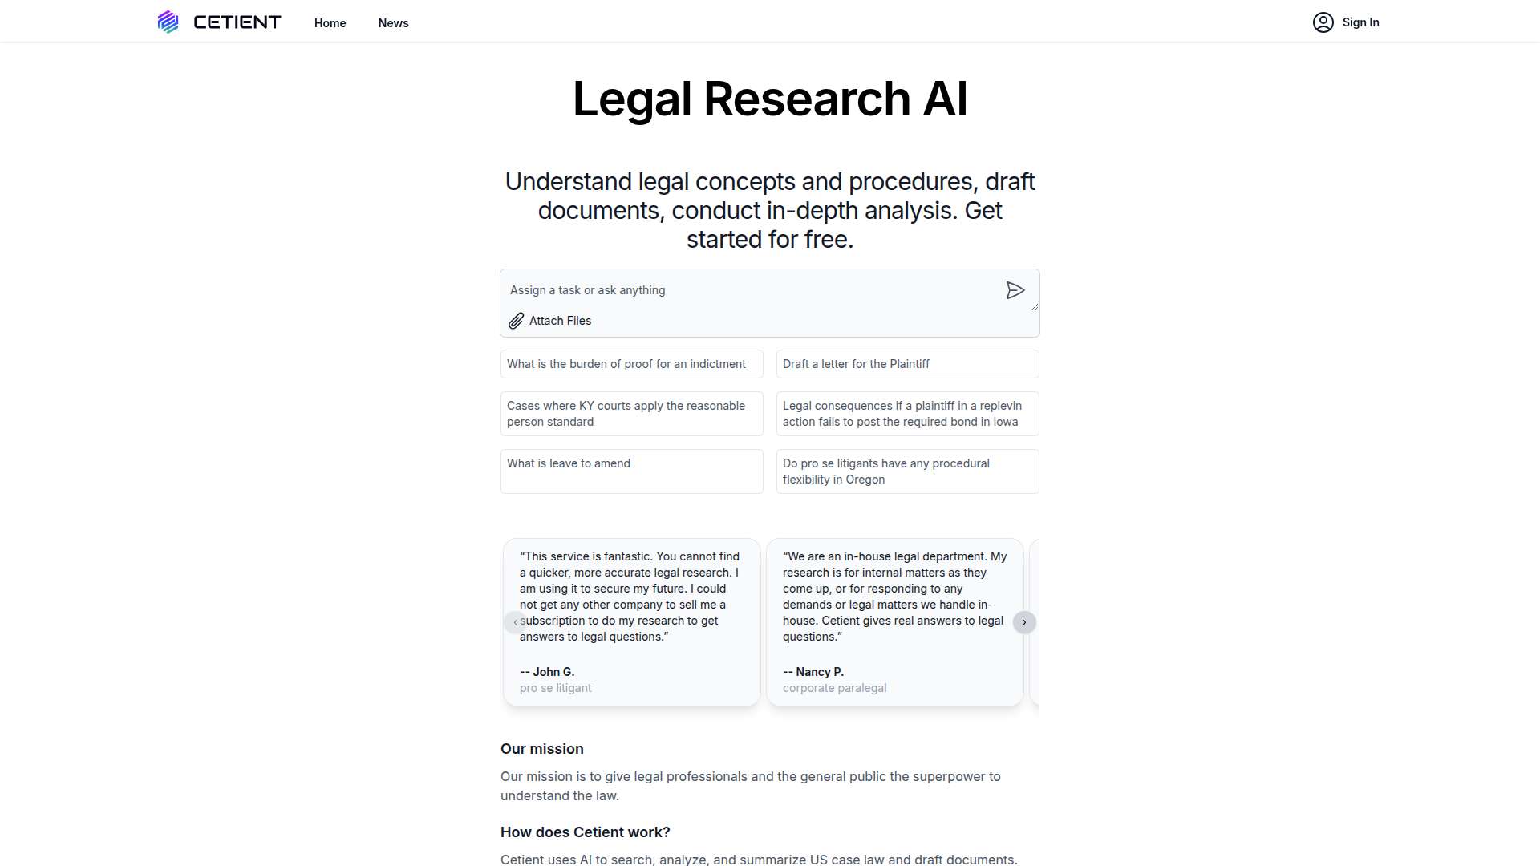Open the Home menu item
Viewport: 1540px width, 866px height.
click(330, 23)
